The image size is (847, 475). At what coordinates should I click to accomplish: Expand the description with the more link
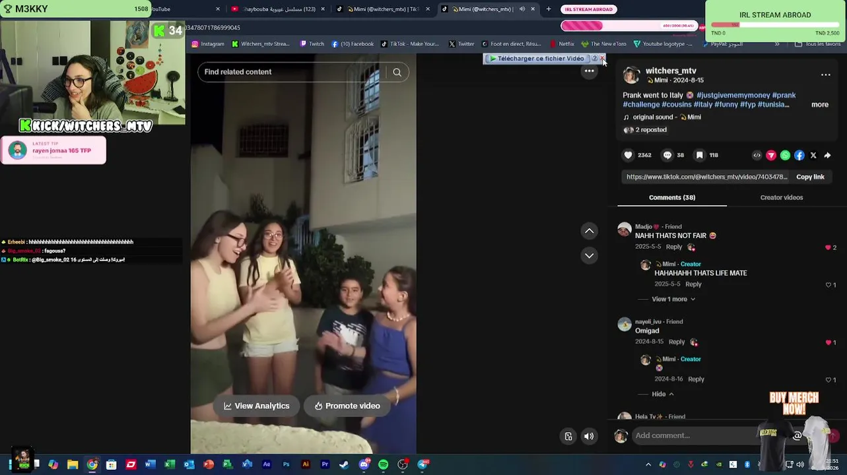[x=819, y=104]
